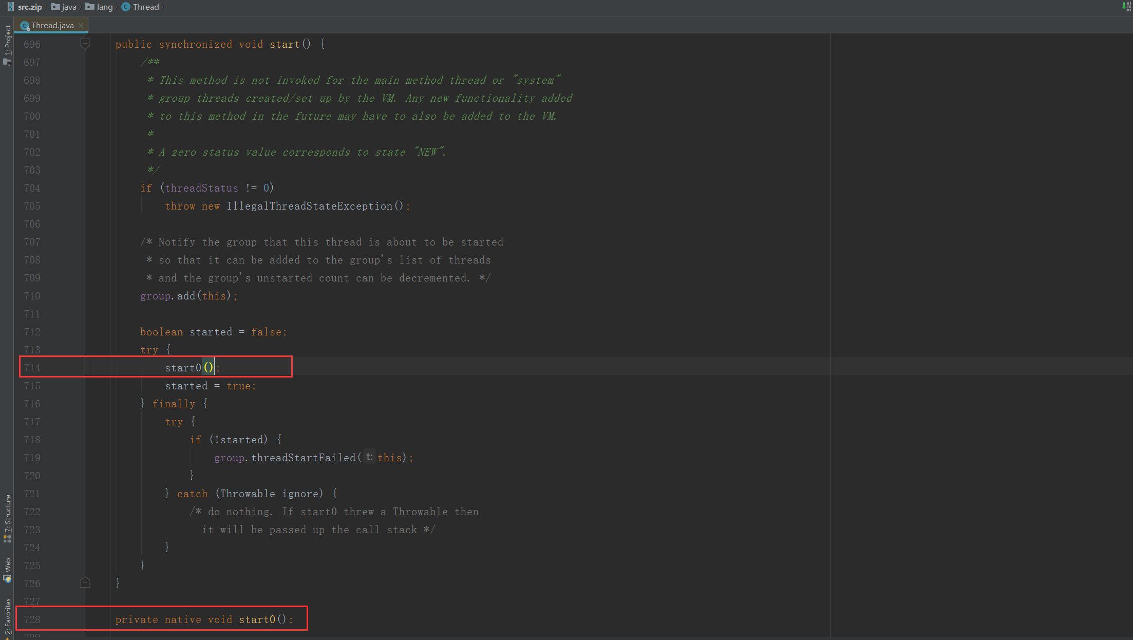The width and height of the screenshot is (1133, 640).
Task: Click 'false' value on line 712
Action: (266, 332)
